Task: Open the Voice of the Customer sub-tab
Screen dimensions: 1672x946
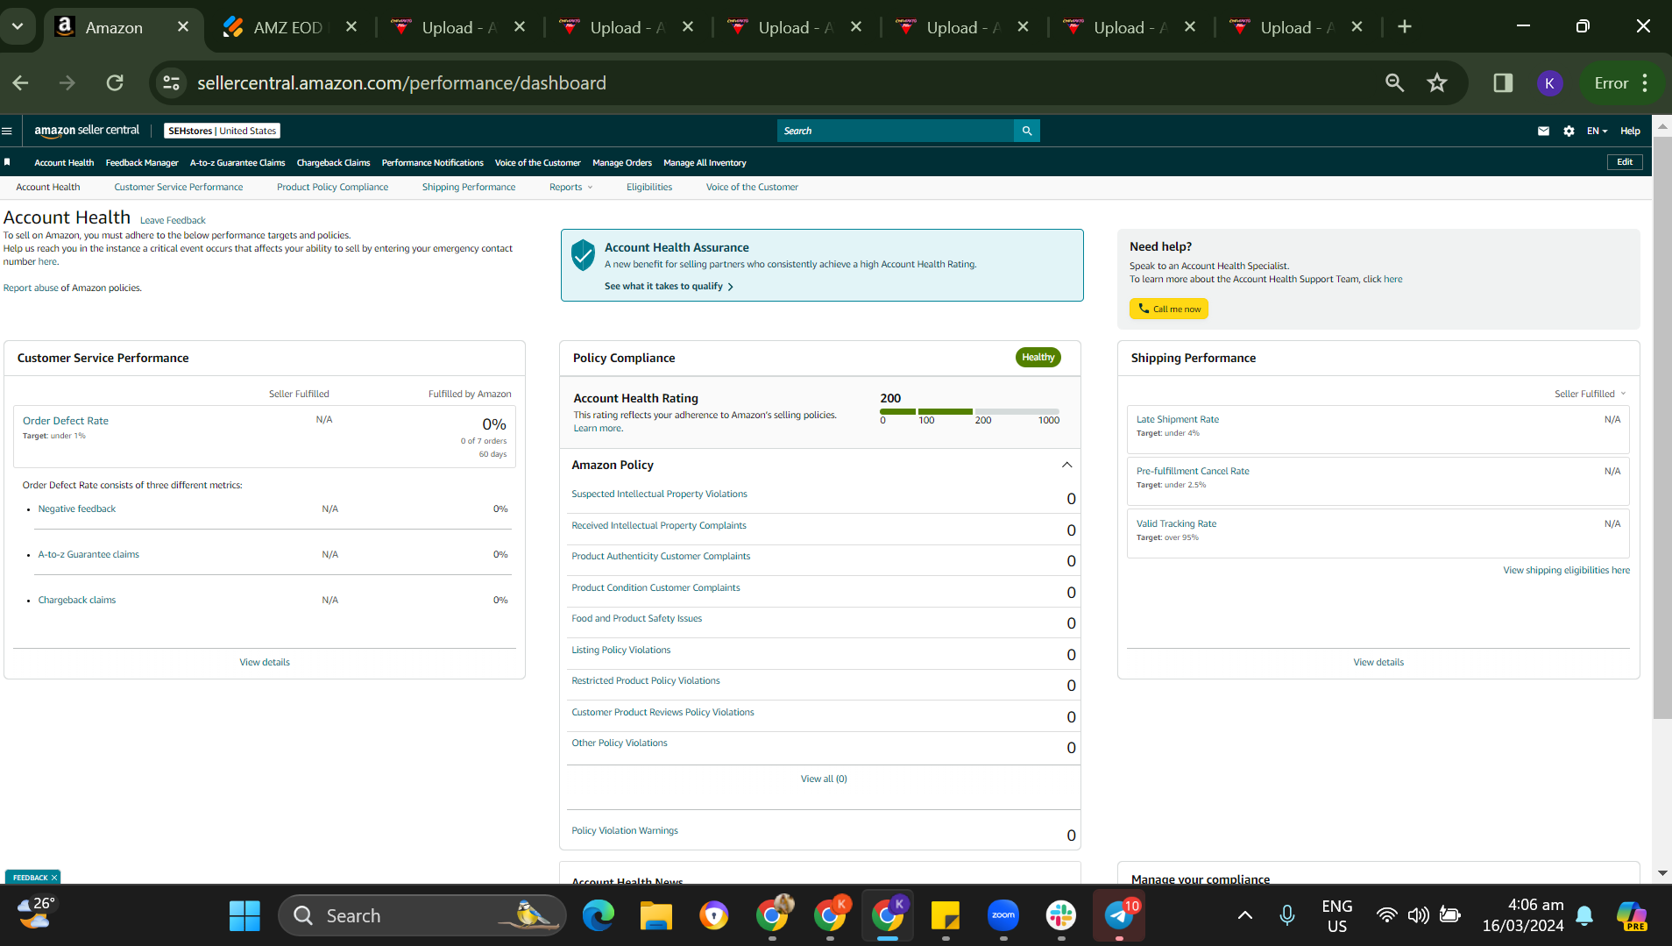Action: coord(752,187)
